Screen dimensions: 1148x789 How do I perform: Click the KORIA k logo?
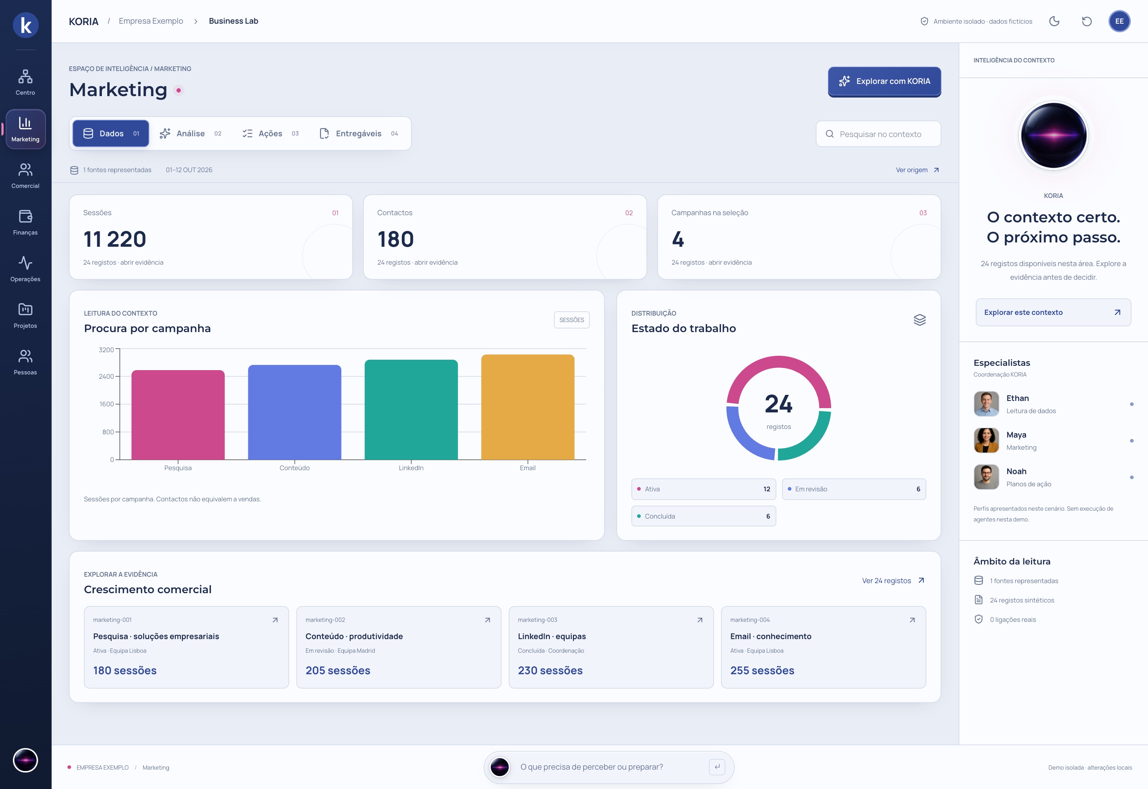(26, 25)
